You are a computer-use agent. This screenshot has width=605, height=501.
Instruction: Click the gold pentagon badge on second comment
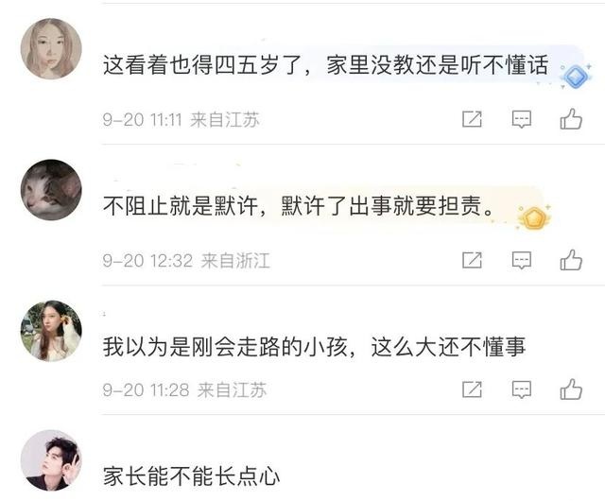(x=534, y=218)
